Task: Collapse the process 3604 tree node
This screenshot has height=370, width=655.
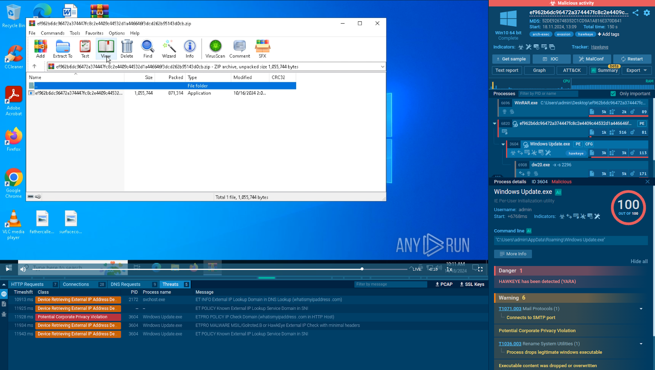Action: click(503, 144)
